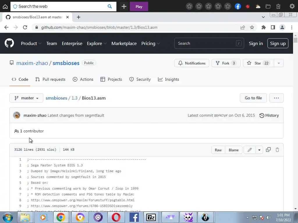298x223 pixels.
Task: Focus the GitHub search field
Action: click(209, 44)
